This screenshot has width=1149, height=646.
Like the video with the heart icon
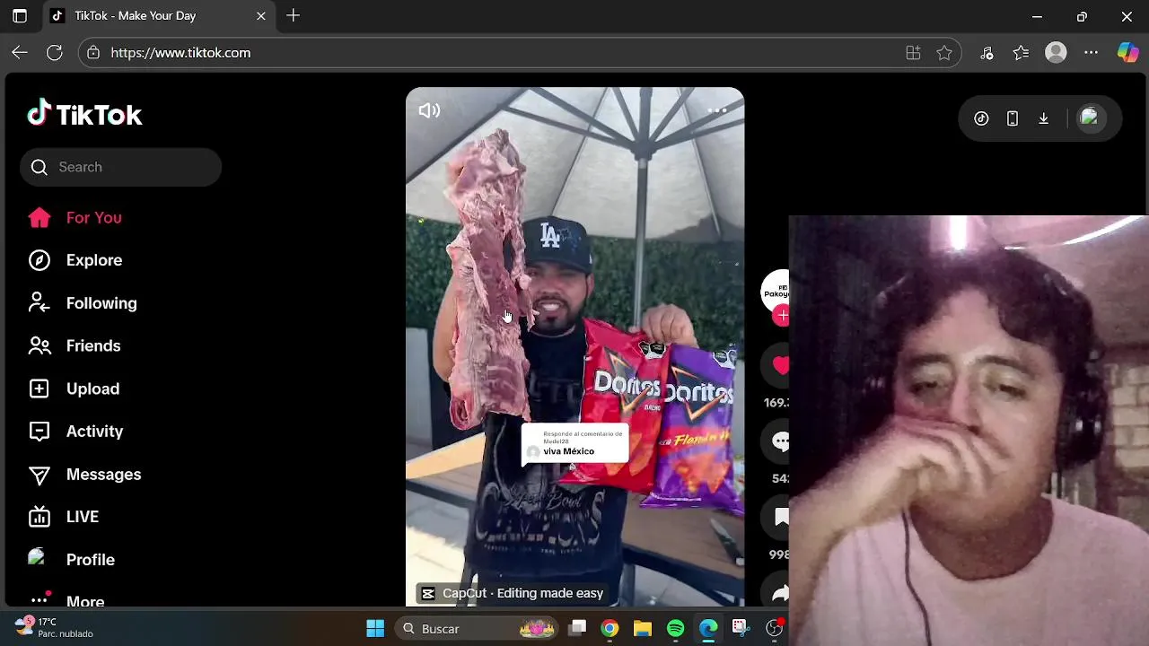[x=779, y=365]
